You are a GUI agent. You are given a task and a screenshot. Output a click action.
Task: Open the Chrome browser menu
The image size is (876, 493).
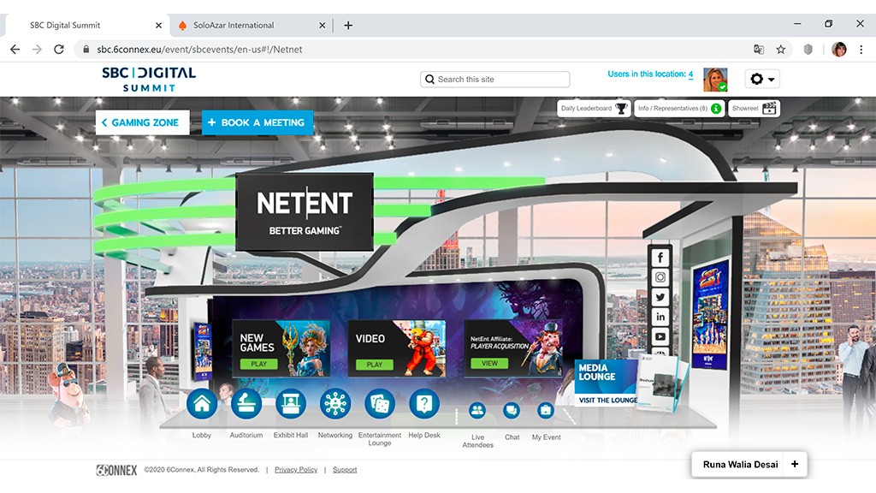click(860, 49)
